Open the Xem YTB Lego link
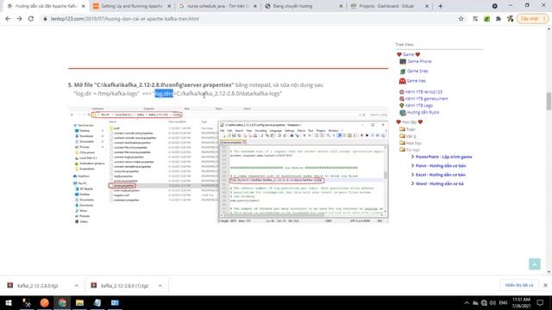 (418, 105)
